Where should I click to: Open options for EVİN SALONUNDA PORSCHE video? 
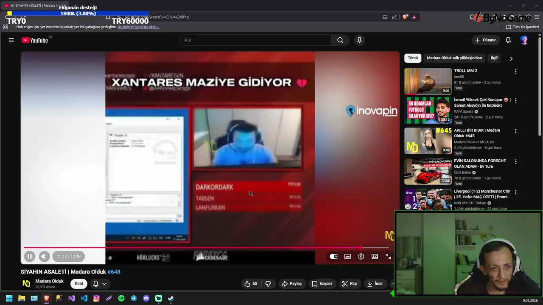pos(516,161)
